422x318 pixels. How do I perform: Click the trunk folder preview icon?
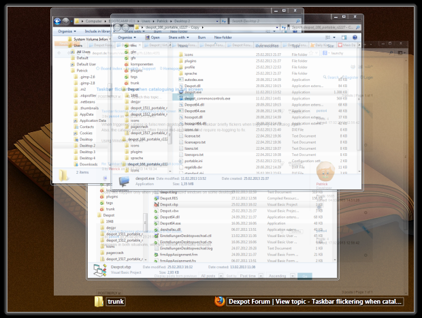(99, 301)
